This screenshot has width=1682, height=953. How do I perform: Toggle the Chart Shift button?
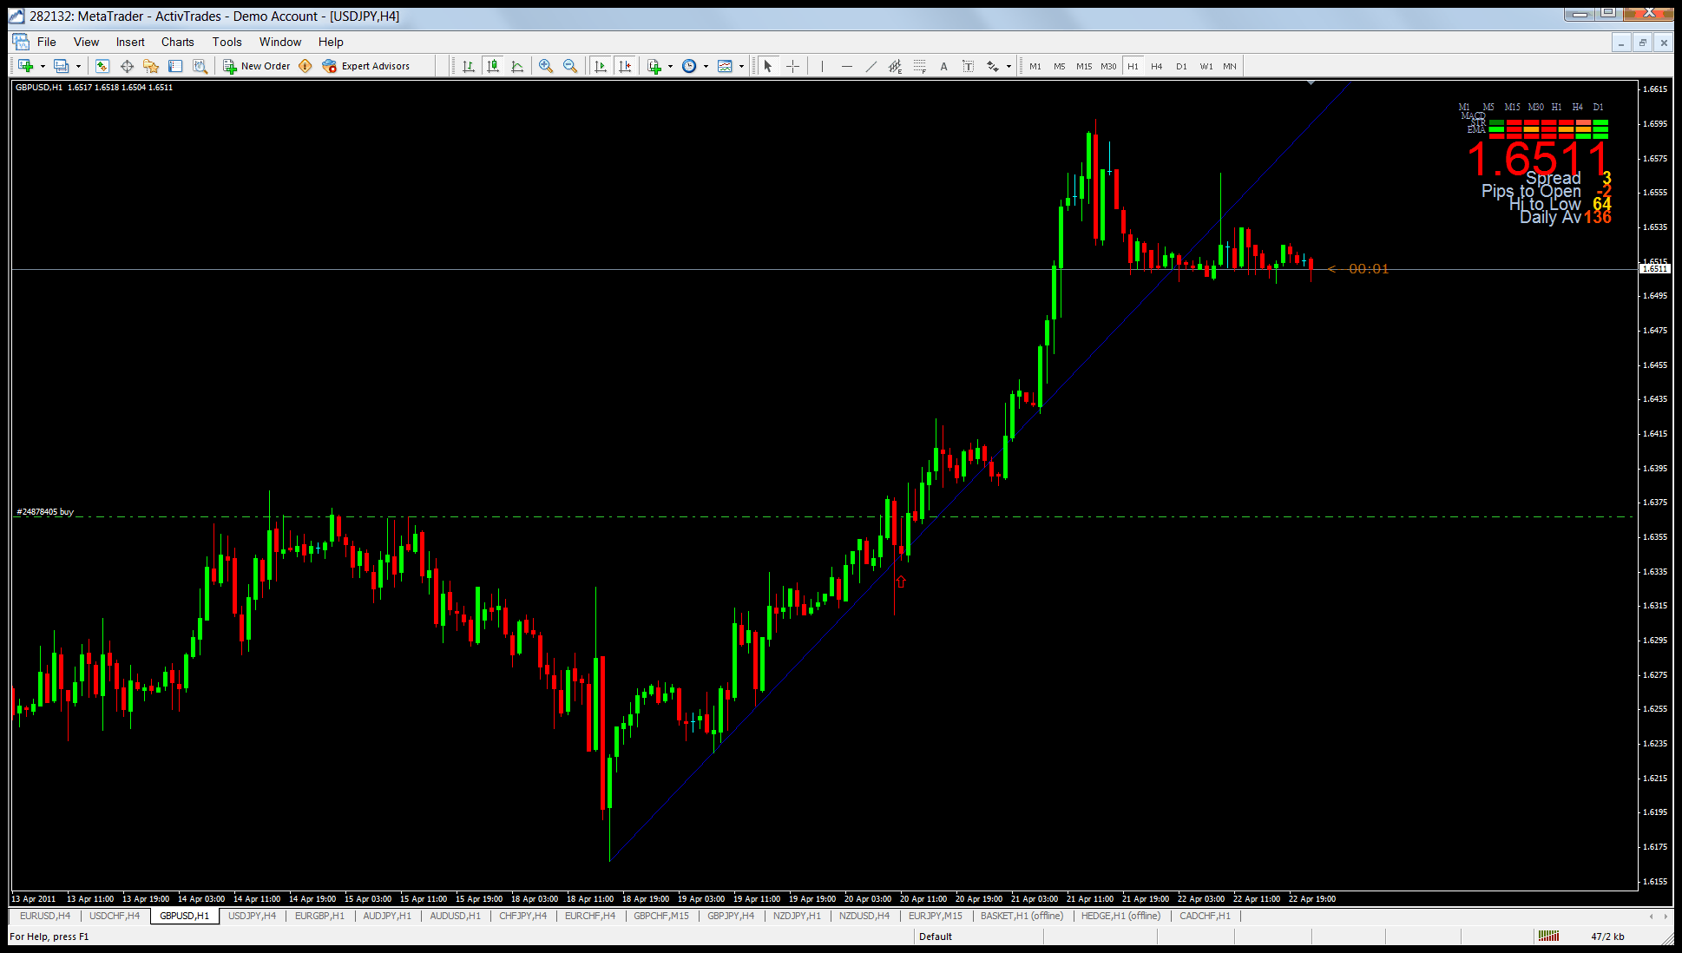[625, 66]
